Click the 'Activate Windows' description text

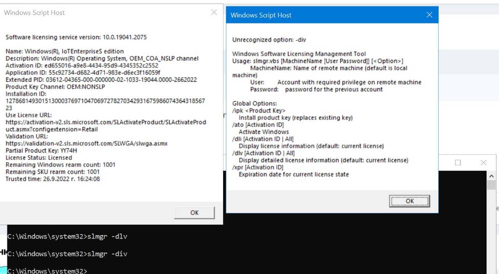(264, 132)
